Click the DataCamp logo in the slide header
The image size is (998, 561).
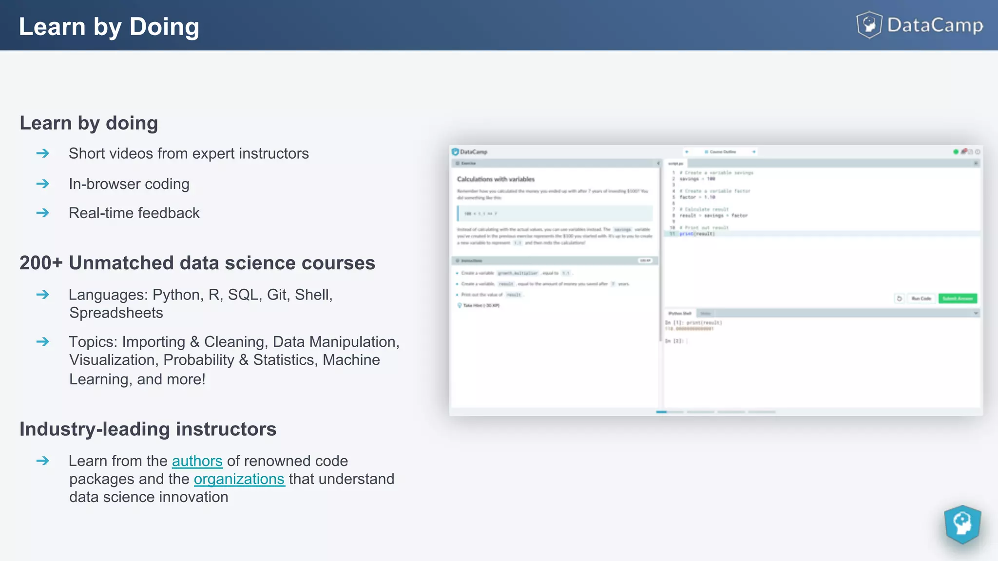(920, 25)
